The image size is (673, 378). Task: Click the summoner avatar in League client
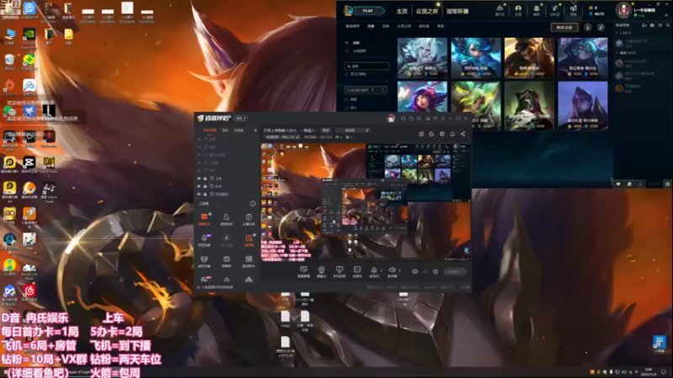click(x=623, y=10)
